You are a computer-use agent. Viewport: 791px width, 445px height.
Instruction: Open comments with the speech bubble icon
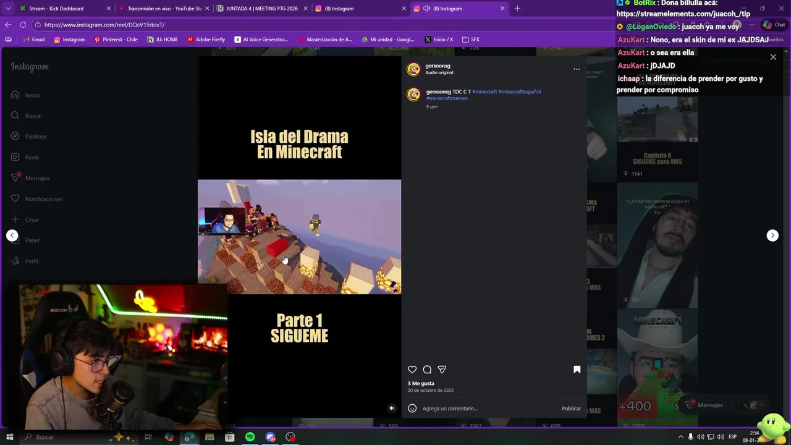point(427,370)
